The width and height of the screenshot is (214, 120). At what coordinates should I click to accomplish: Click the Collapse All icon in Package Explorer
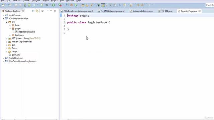[x=33, y=11]
